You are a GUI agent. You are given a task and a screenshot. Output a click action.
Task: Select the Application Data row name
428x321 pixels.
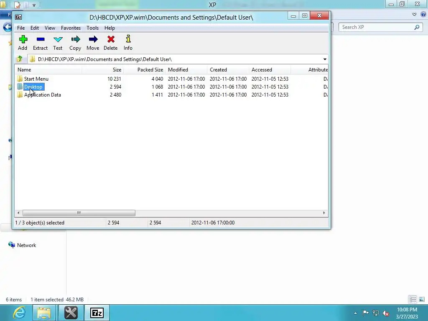[x=43, y=95]
